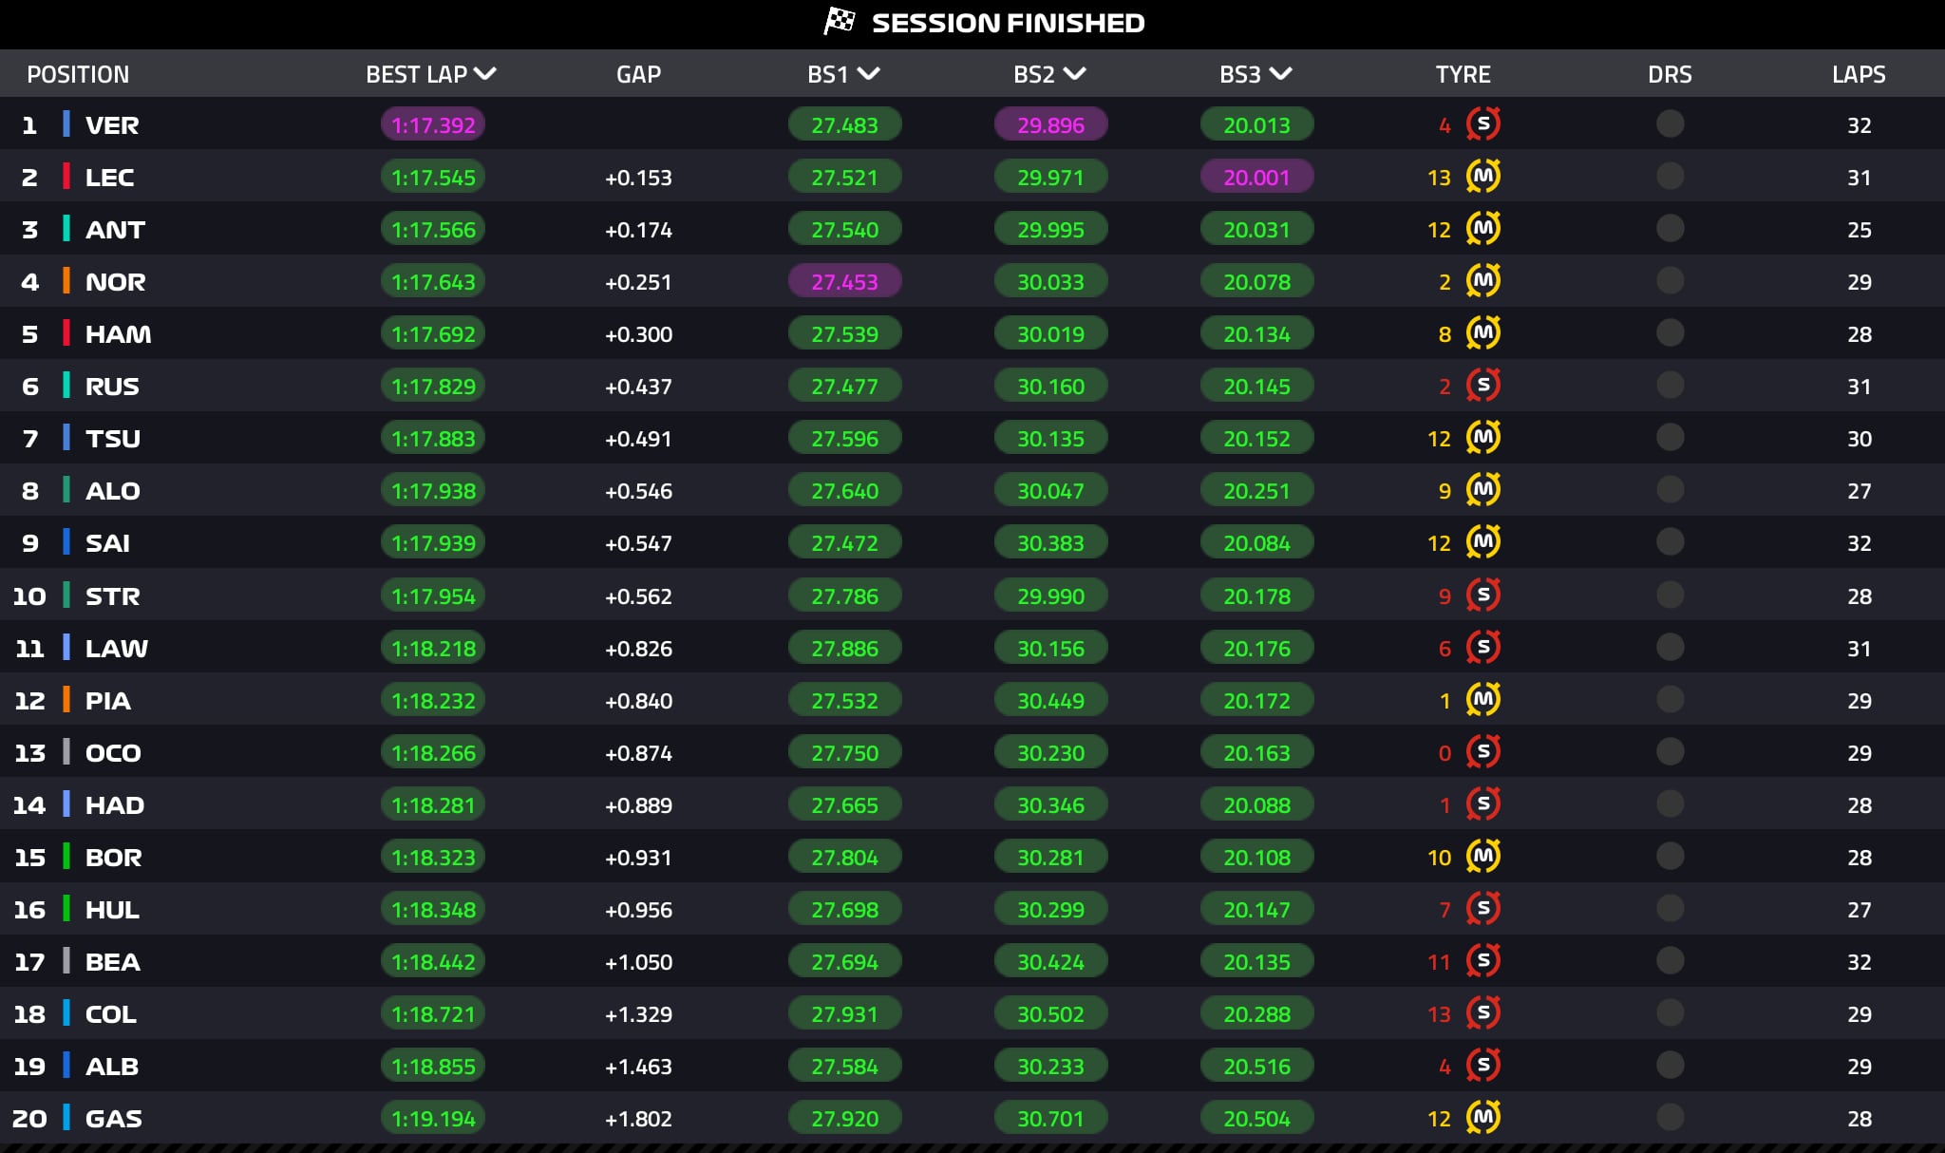This screenshot has height=1153, width=1945.
Task: Click VER's soft tyre compound icon
Action: coord(1482,124)
